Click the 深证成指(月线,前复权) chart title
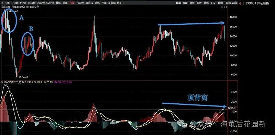Image resolution: width=275 pixels, height=135 pixels. coord(13,7)
